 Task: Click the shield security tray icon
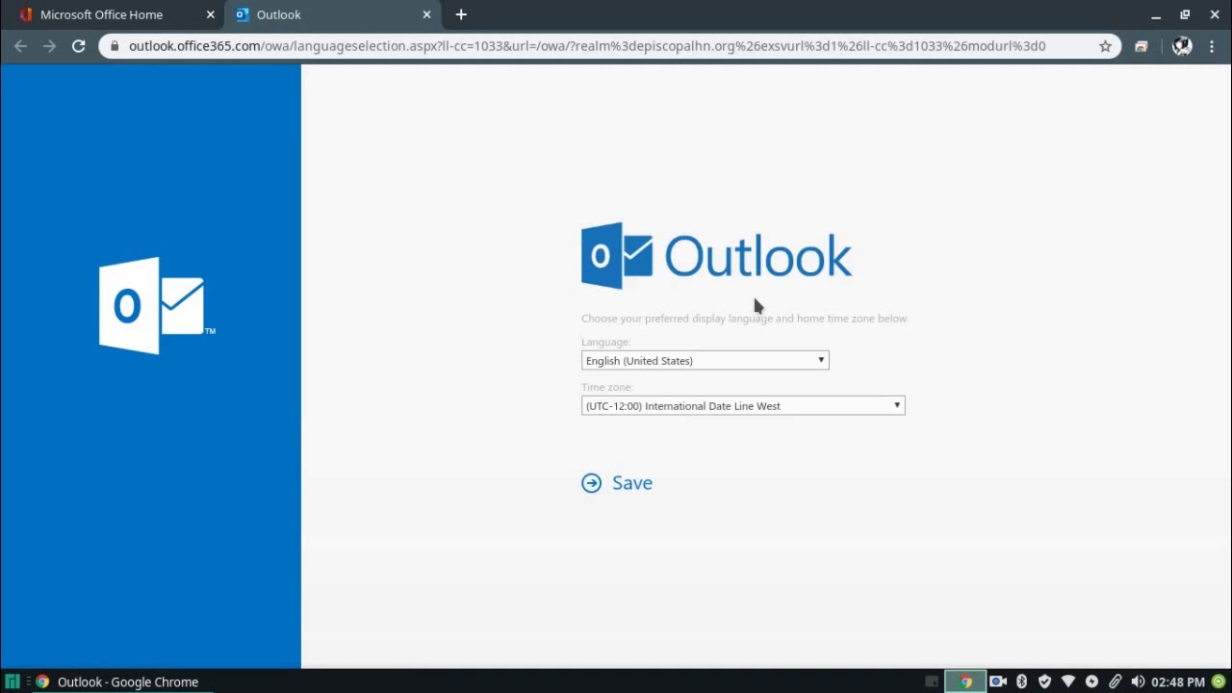[x=1044, y=681]
